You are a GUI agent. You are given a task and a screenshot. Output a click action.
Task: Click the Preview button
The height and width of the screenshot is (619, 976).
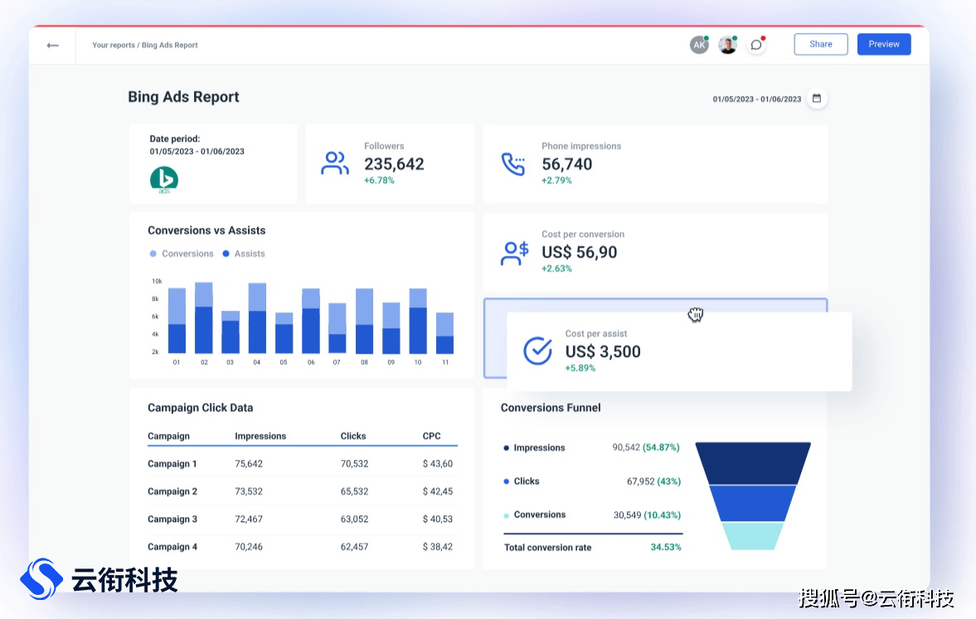point(884,44)
